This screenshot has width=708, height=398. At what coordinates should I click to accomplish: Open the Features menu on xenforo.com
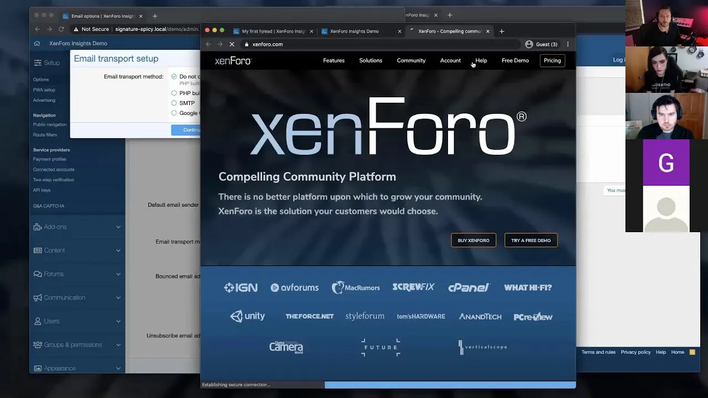(x=334, y=61)
